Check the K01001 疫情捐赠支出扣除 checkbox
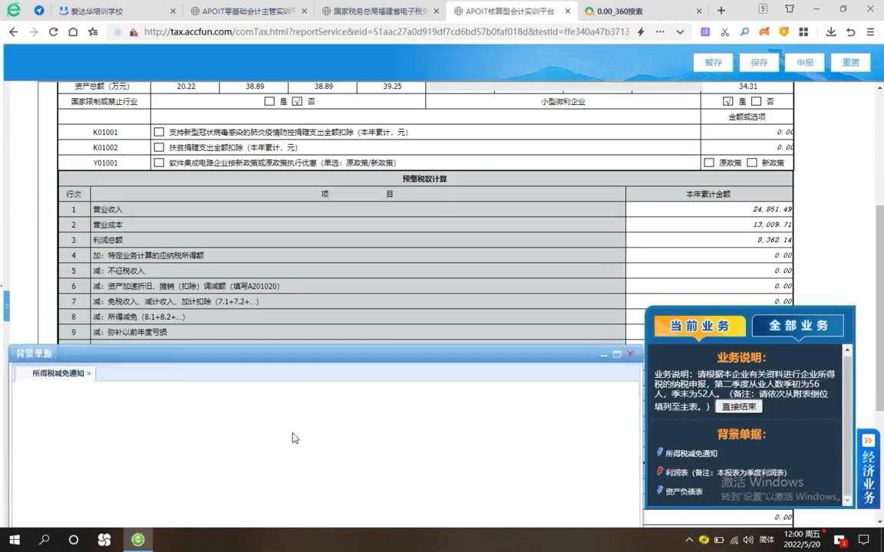 159,131
